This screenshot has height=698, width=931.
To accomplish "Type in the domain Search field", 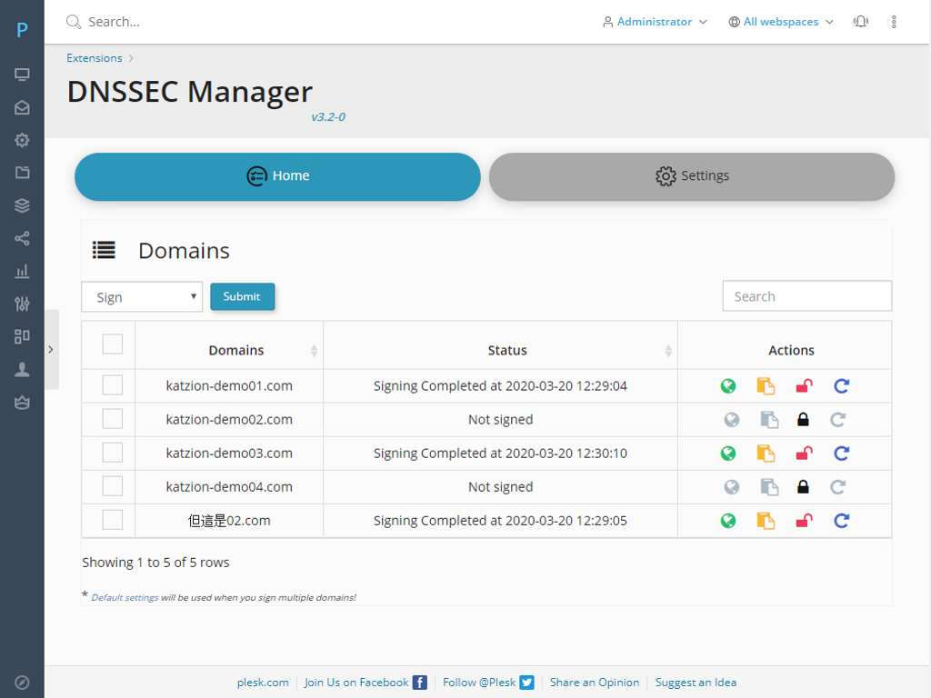I will (806, 295).
